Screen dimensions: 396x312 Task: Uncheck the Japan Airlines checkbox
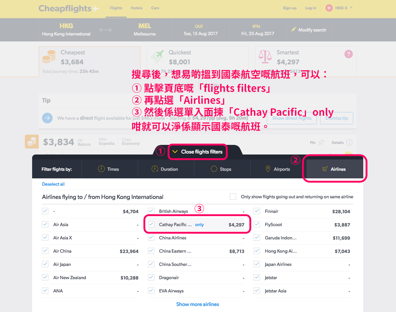point(257,264)
